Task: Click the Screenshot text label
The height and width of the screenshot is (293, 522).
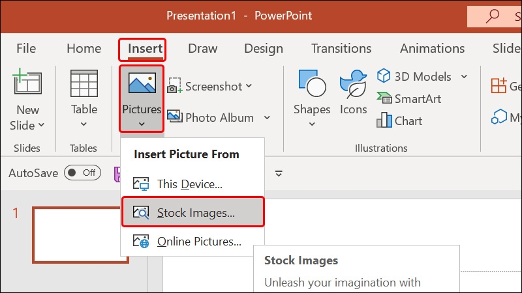Action: pyautogui.click(x=213, y=87)
